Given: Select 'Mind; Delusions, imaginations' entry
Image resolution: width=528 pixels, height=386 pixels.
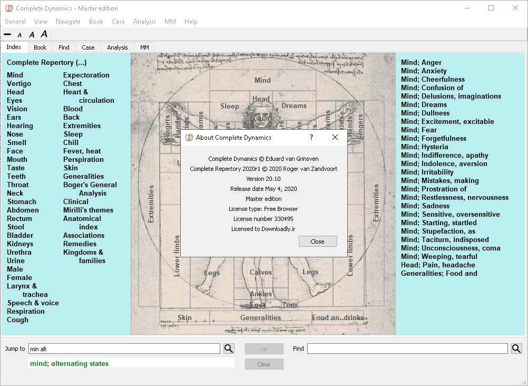Looking at the screenshot, I should coord(451,96).
